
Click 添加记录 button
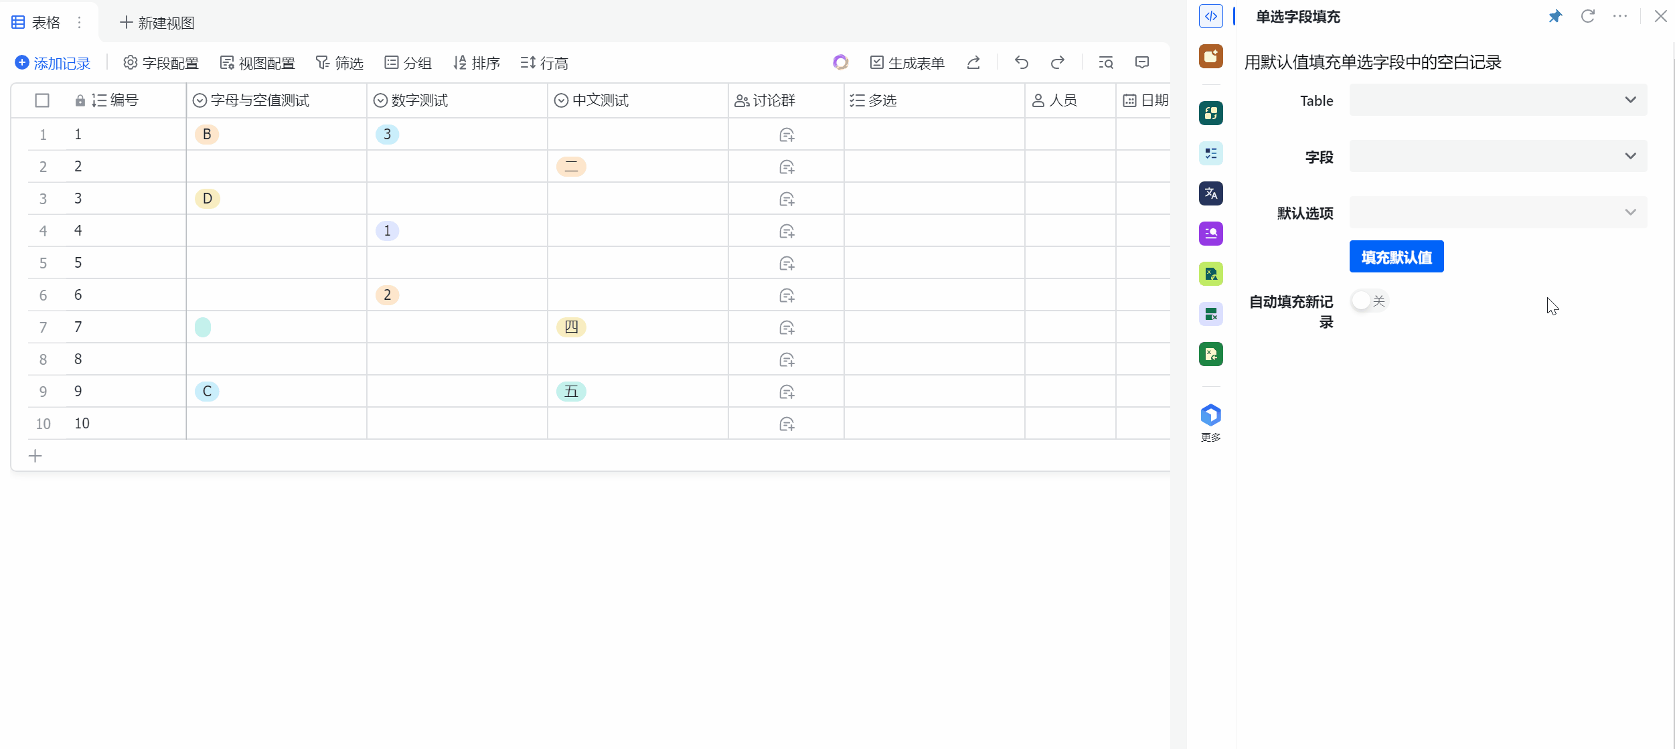click(x=53, y=63)
